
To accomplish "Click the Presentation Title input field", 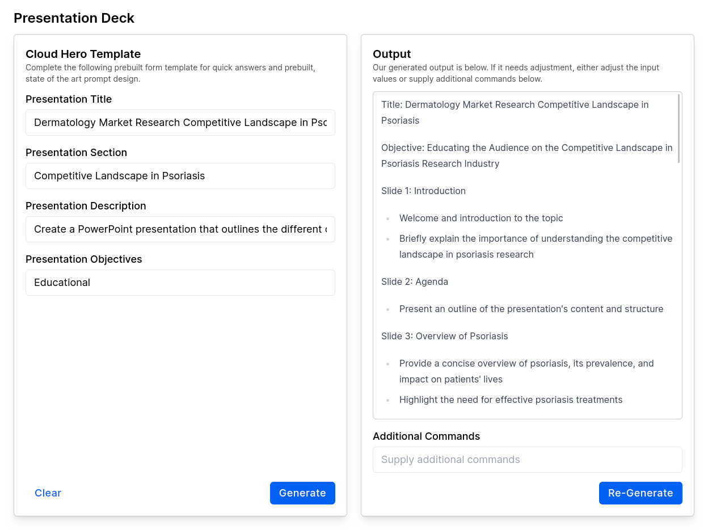I will click(x=180, y=123).
